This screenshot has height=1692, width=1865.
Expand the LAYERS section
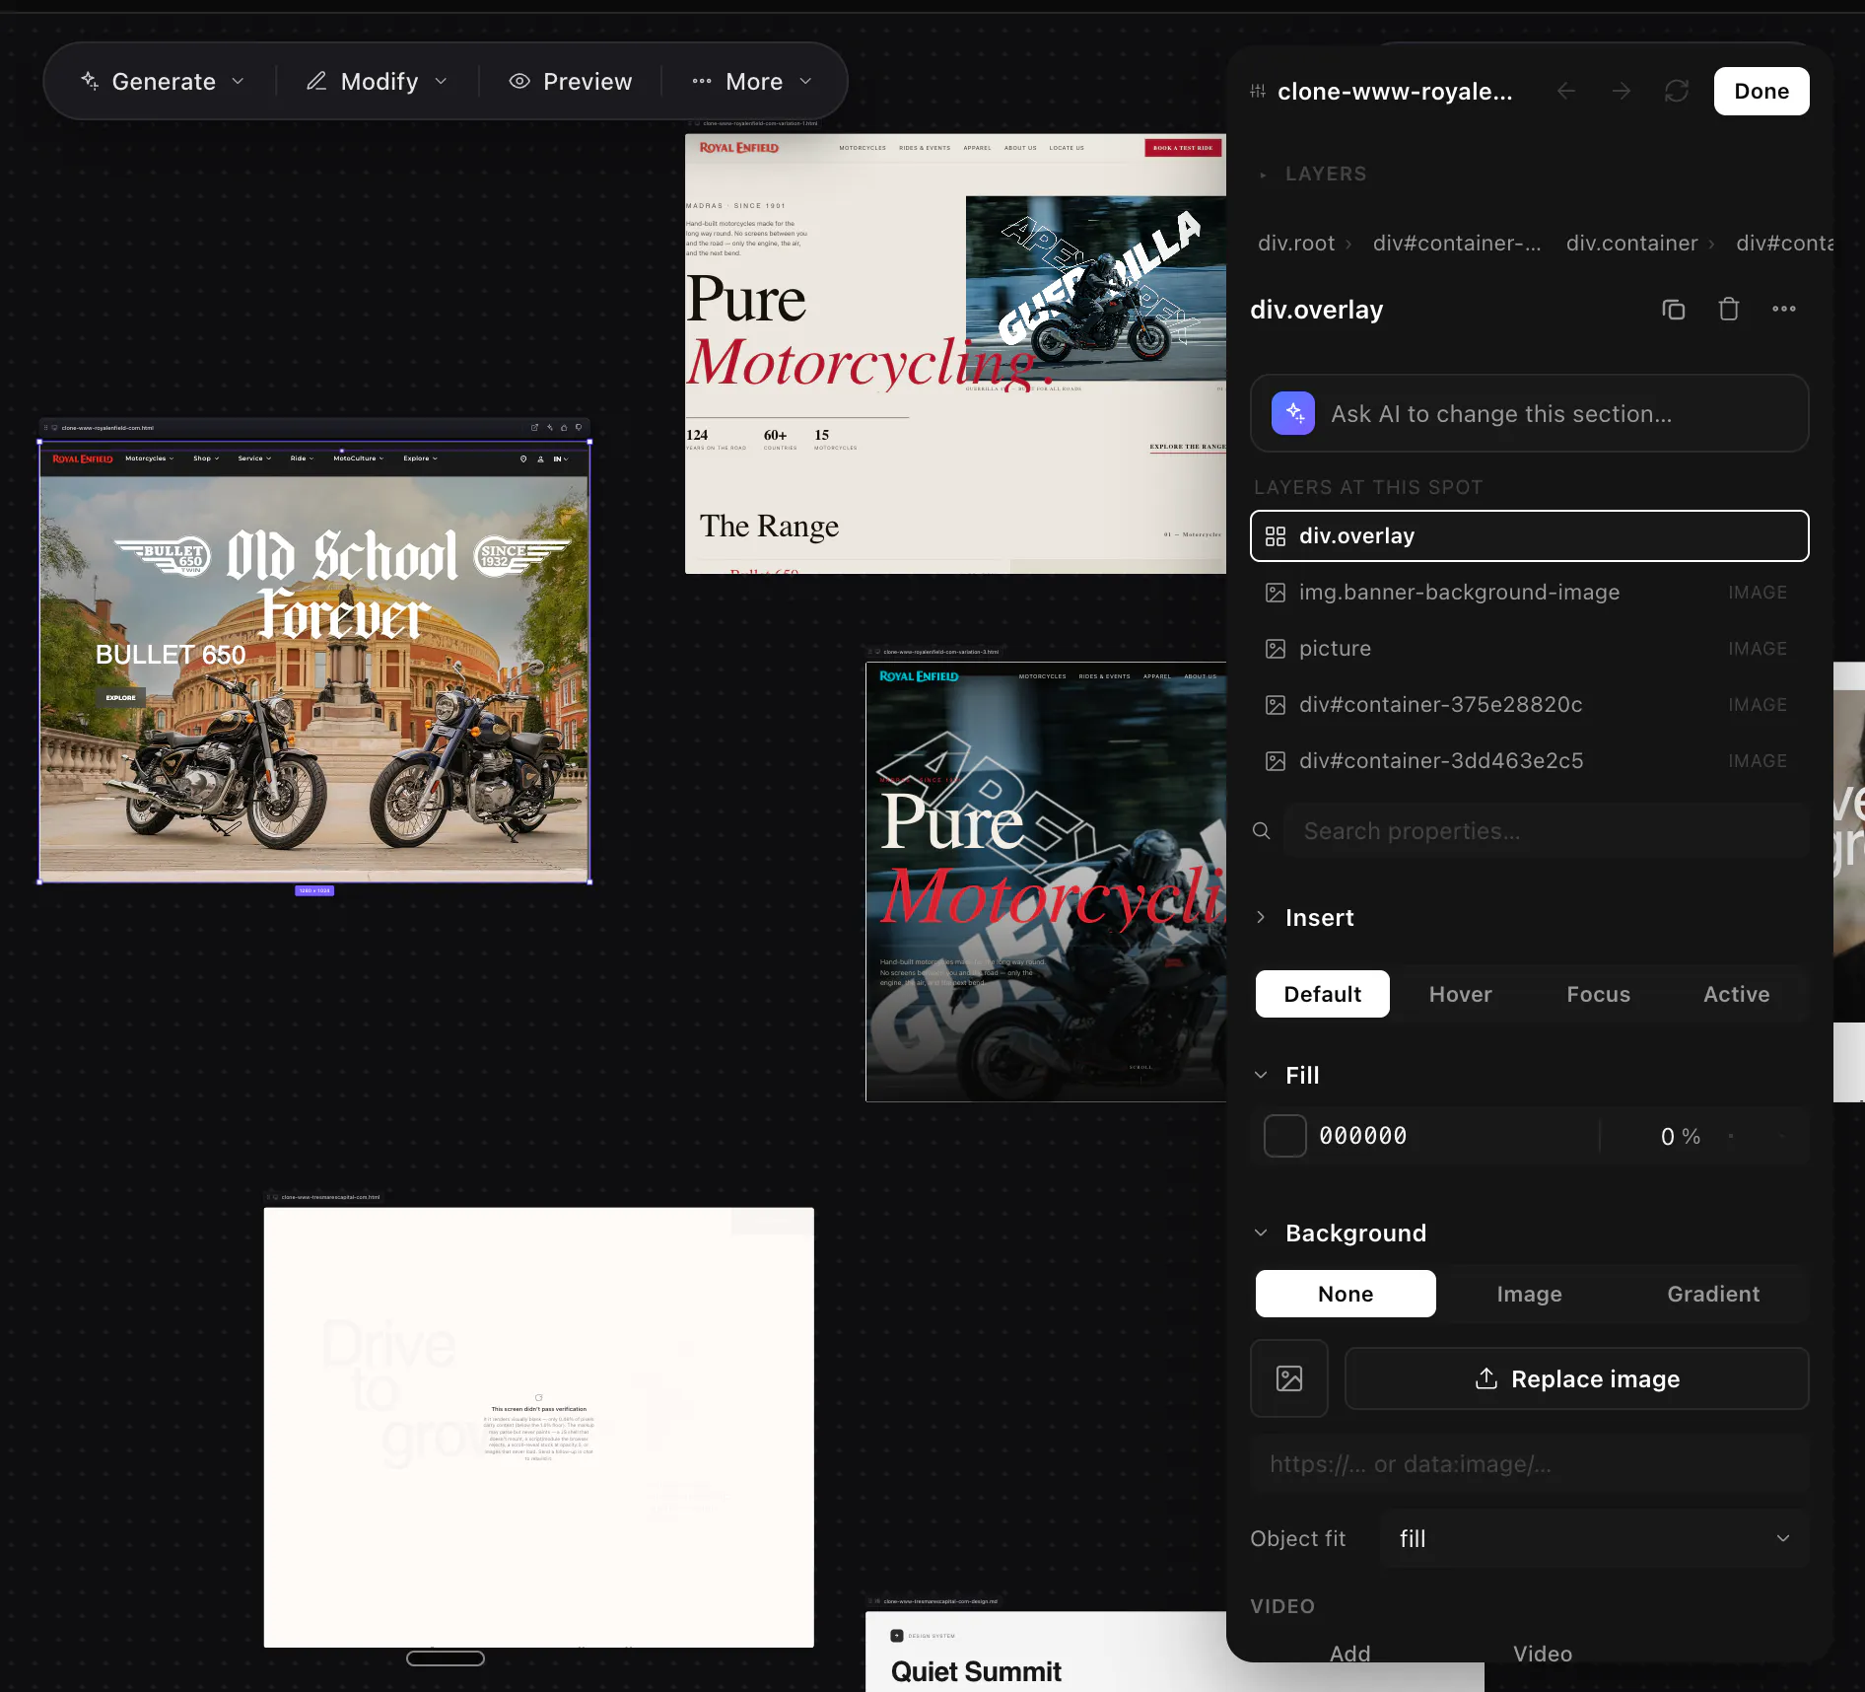click(x=1313, y=175)
